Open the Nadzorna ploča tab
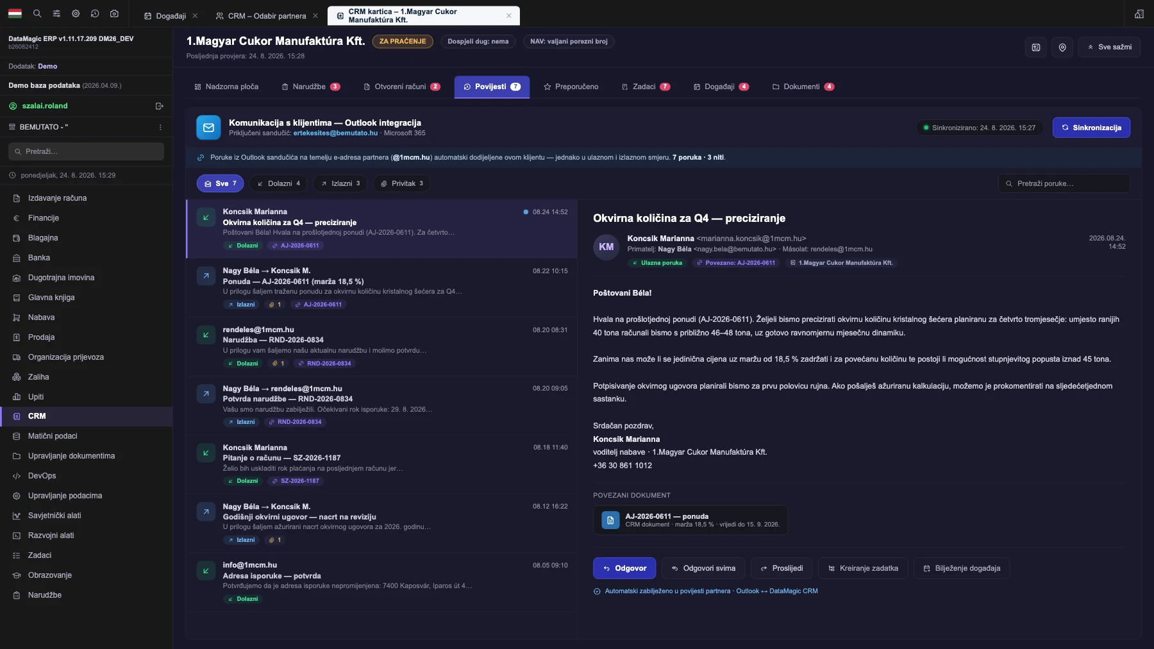Viewport: 1154px width, 649px height. point(226,87)
